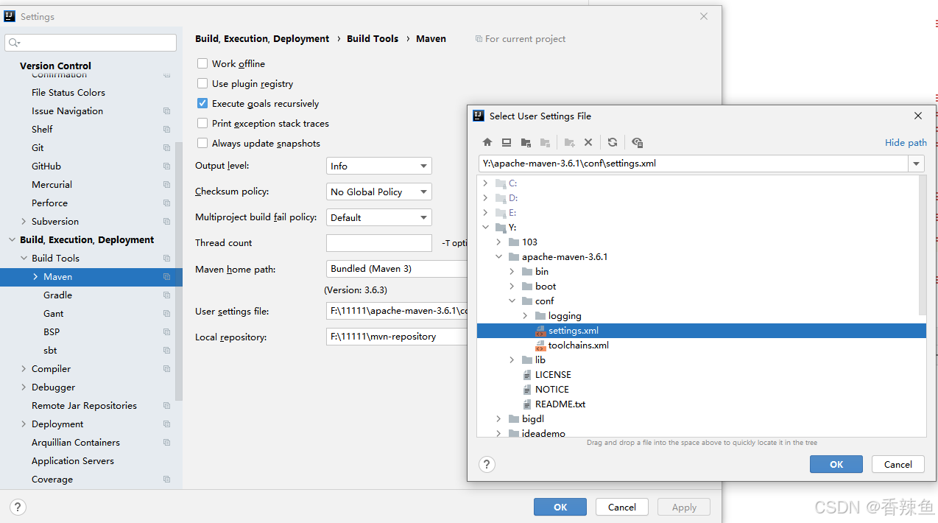This screenshot has height=523, width=938.
Task: Click Hide path link
Action: pos(906,143)
